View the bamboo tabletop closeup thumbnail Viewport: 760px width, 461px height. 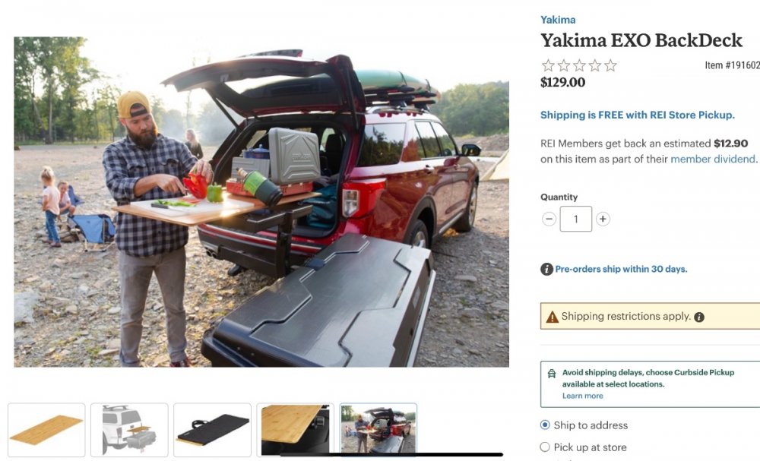click(x=295, y=430)
